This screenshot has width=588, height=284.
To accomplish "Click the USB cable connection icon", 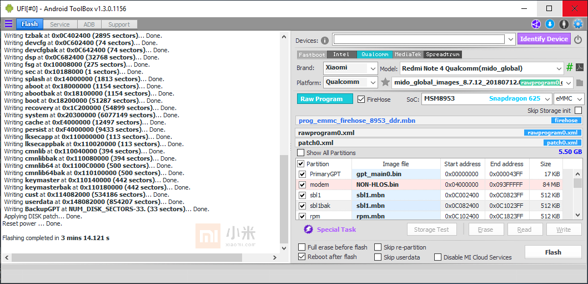I will click(x=564, y=24).
